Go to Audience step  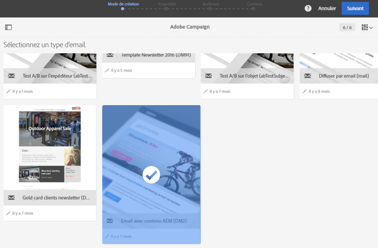pos(211,4)
